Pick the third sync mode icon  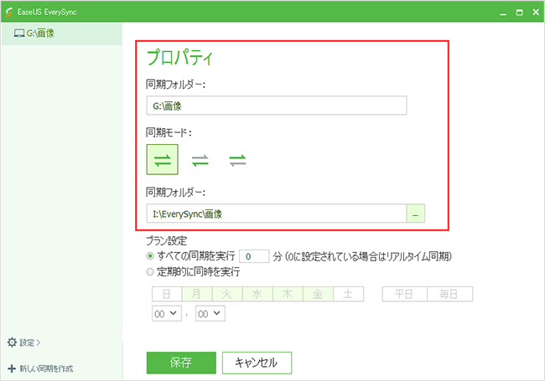(238, 160)
